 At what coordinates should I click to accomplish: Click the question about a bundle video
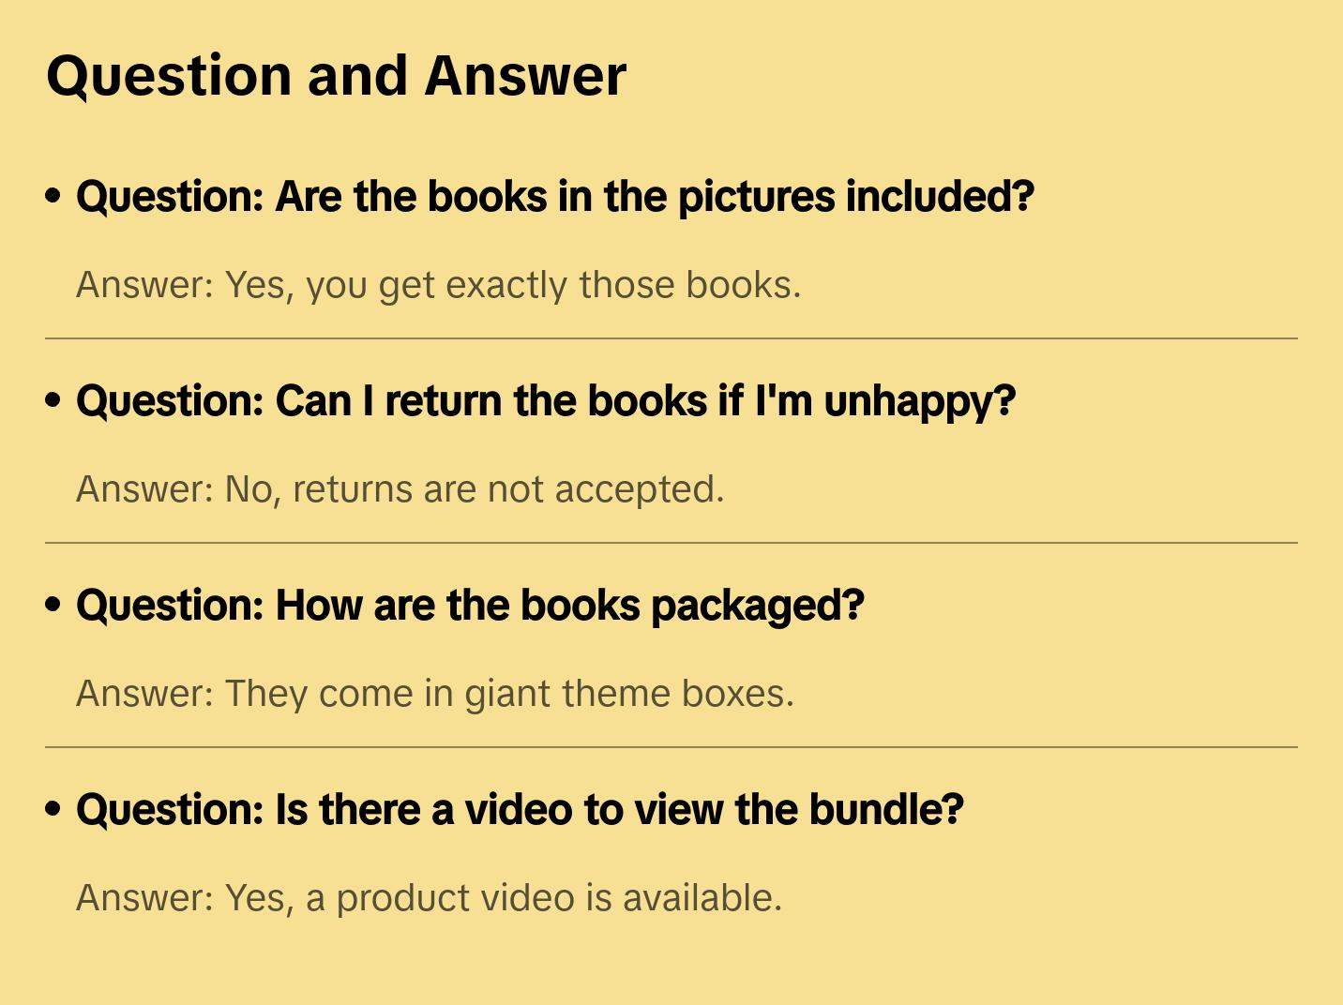pos(519,810)
